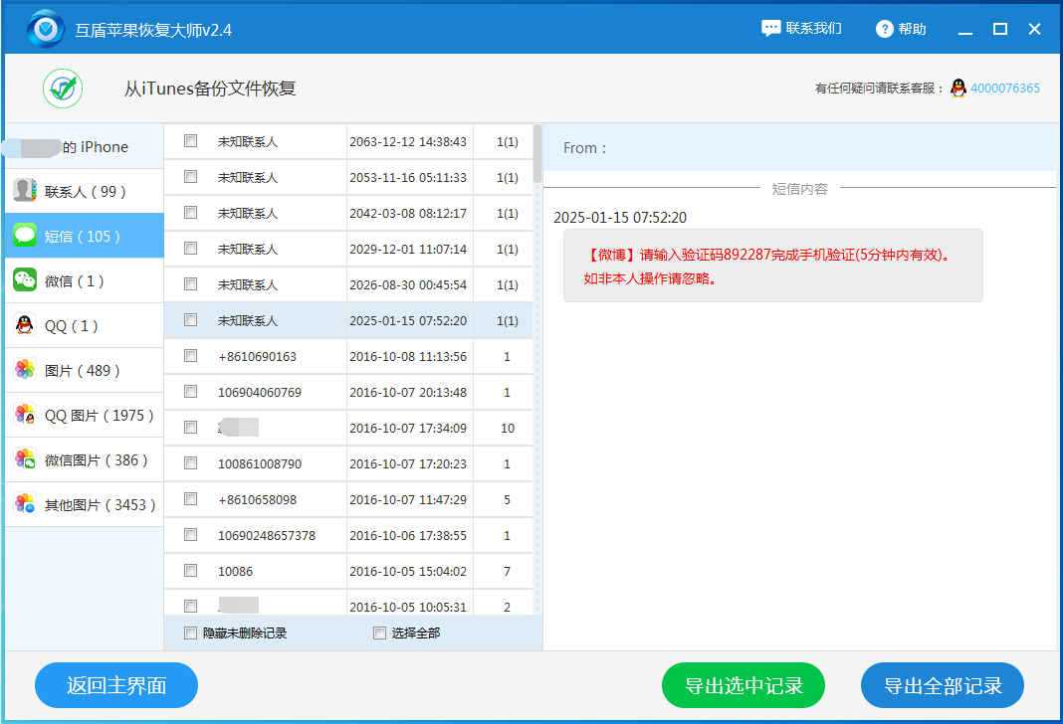Click the 联系我们 label in title bar
1063x724 pixels.
[813, 29]
